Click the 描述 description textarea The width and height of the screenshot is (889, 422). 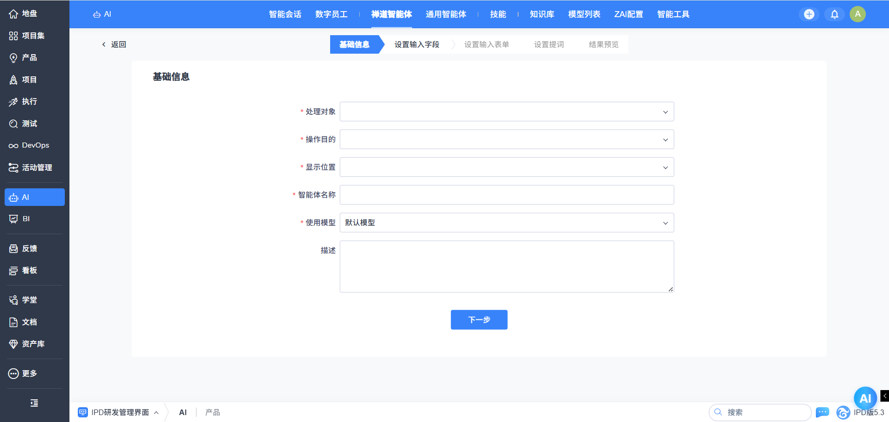(x=507, y=267)
